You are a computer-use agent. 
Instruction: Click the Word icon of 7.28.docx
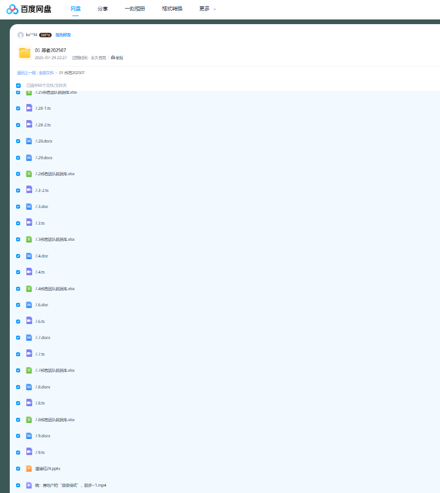pyautogui.click(x=29, y=141)
